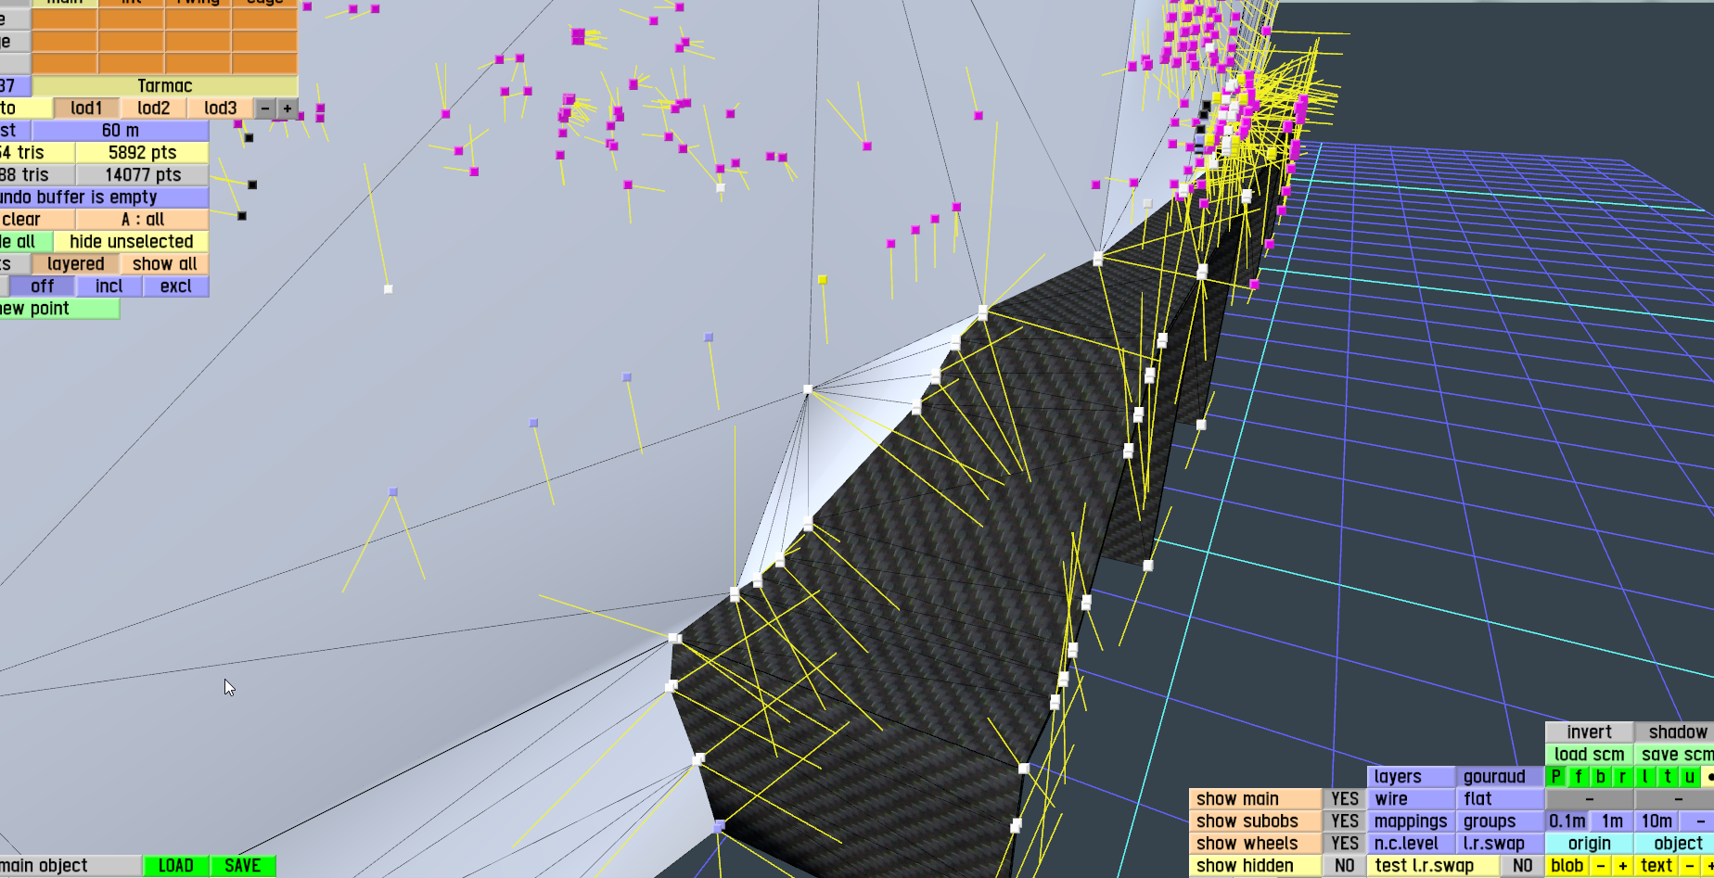Toggle the b (back) view button
The image size is (1714, 878).
(x=1601, y=777)
